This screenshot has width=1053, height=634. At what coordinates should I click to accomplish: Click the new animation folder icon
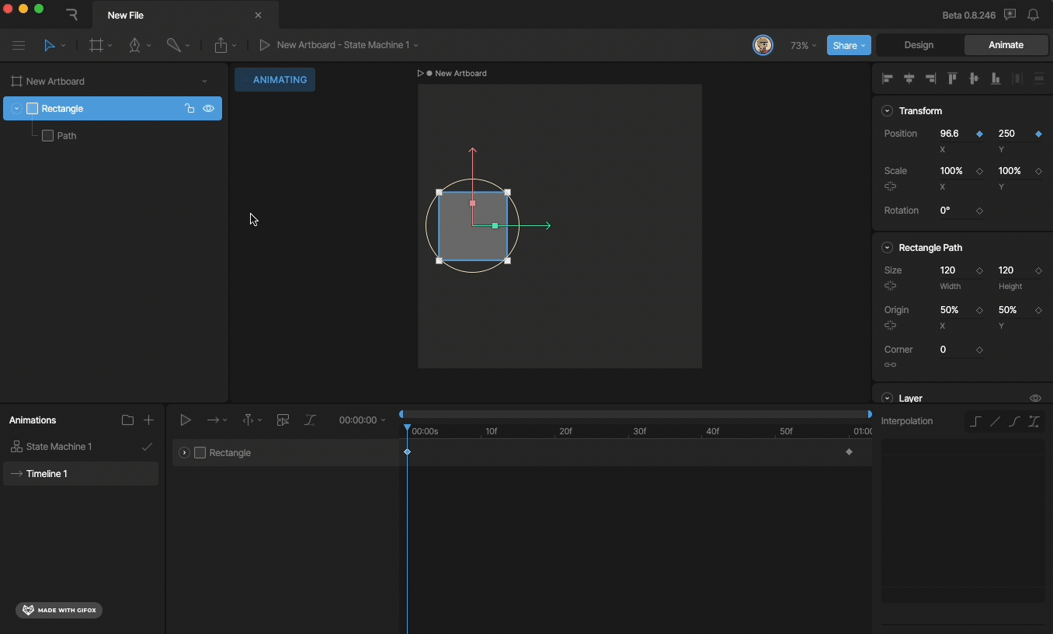(x=127, y=420)
